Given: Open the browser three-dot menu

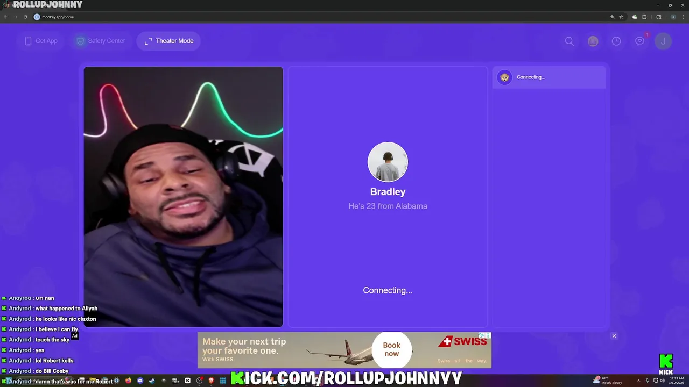Looking at the screenshot, I should click(683, 17).
